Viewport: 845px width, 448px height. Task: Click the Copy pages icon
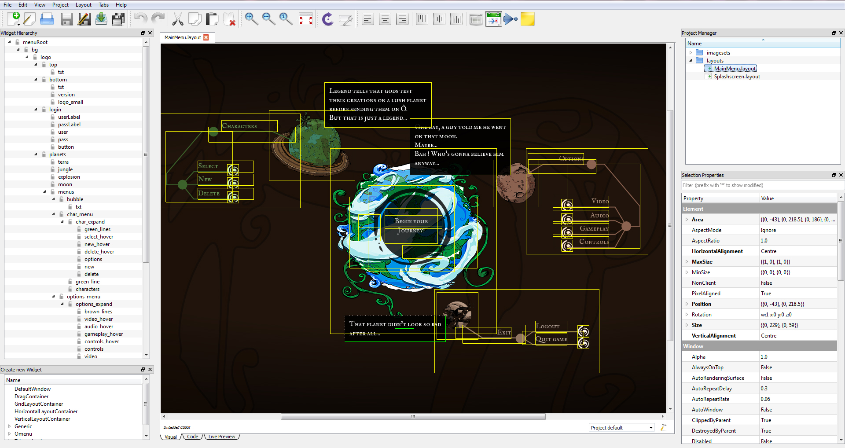195,19
